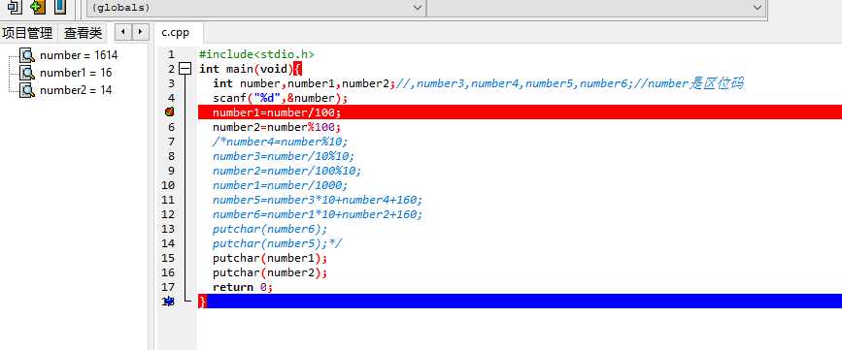Switch to the 查看类 tab
The height and width of the screenshot is (350, 842).
83,33
